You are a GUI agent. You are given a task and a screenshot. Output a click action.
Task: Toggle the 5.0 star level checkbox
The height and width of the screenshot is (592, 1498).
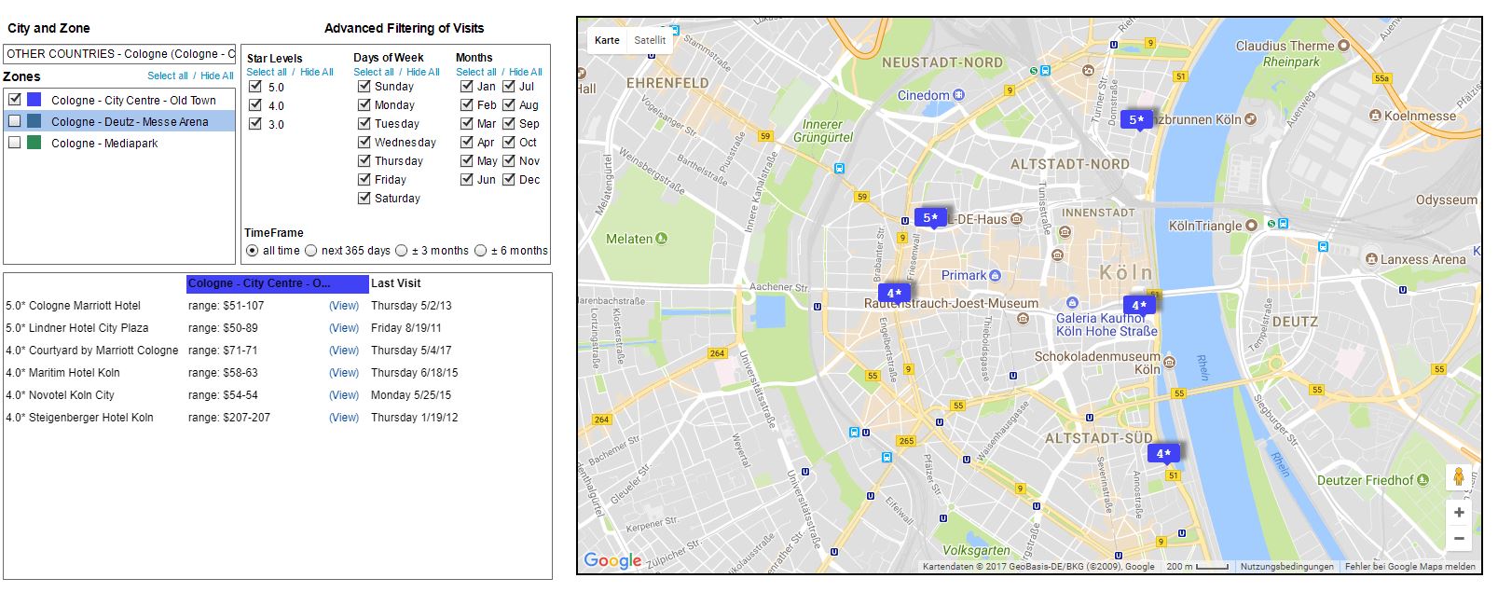pyautogui.click(x=255, y=87)
